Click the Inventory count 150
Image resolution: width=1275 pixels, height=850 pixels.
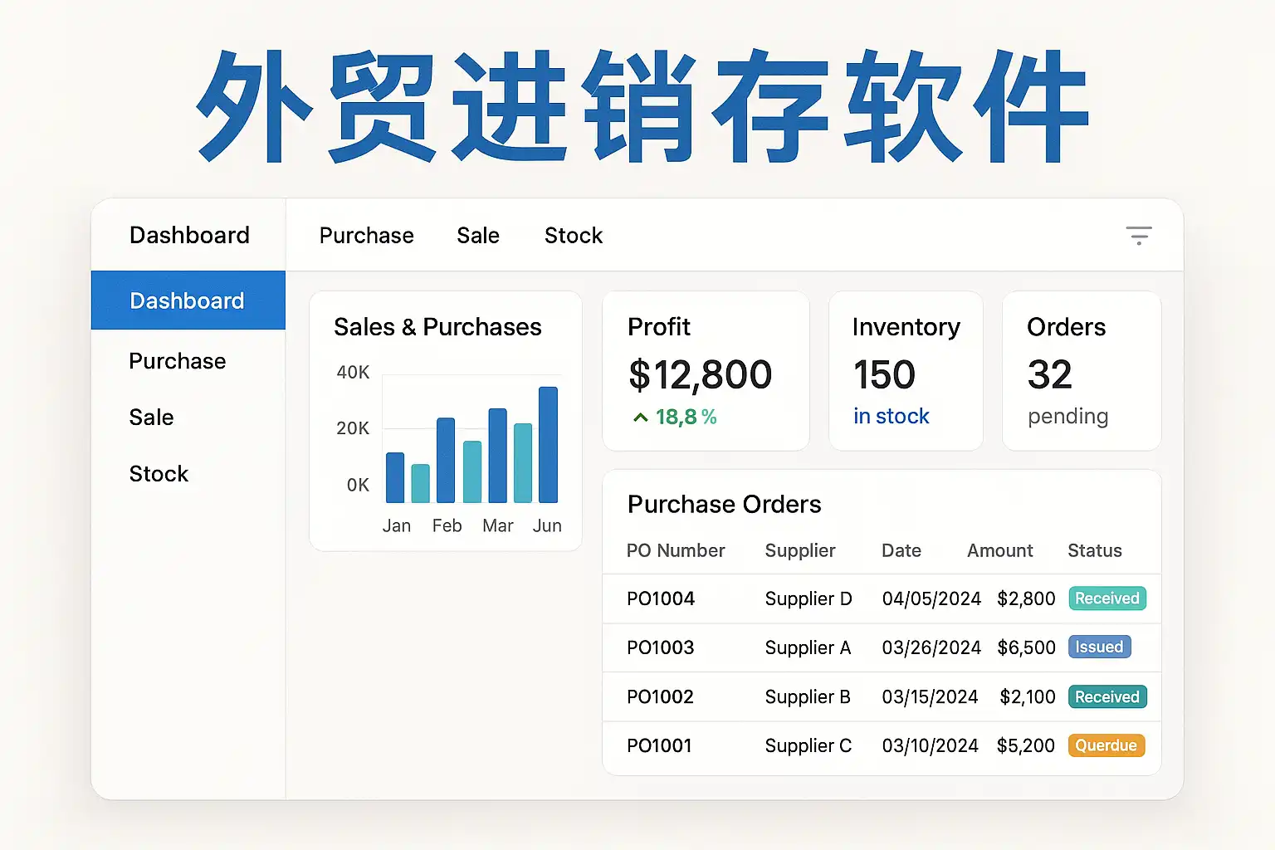[x=884, y=375]
